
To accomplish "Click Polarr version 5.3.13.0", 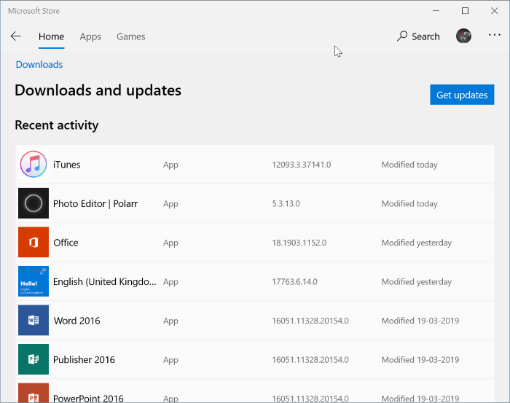I will (x=286, y=203).
